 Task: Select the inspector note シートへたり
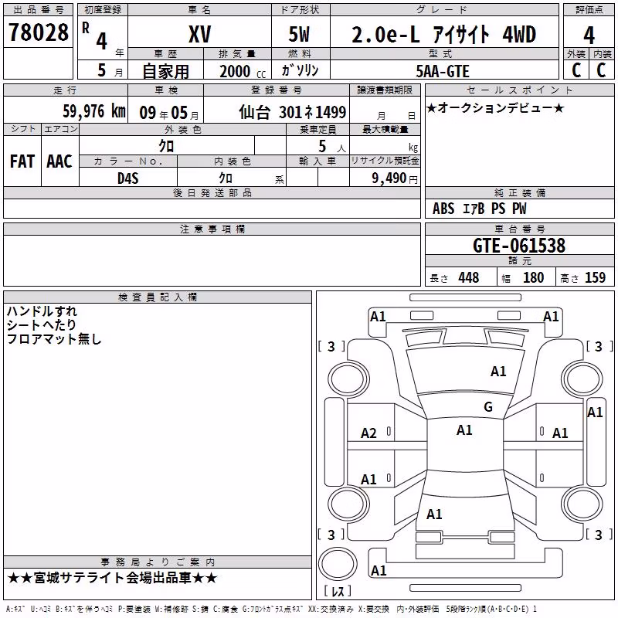(42, 324)
